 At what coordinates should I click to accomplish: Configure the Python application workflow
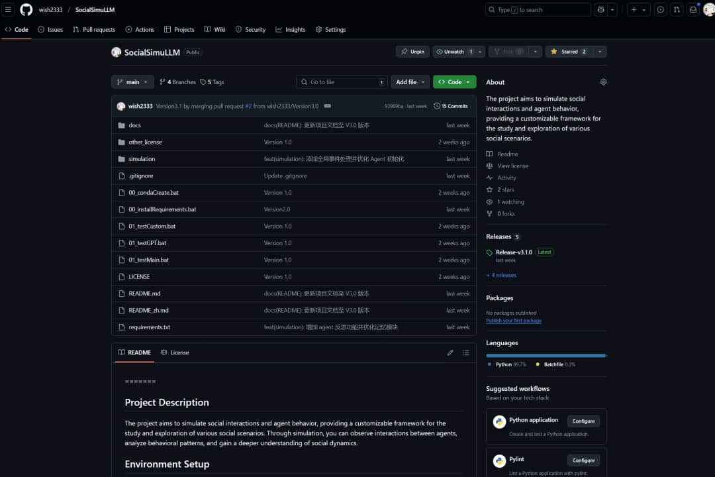(x=583, y=421)
